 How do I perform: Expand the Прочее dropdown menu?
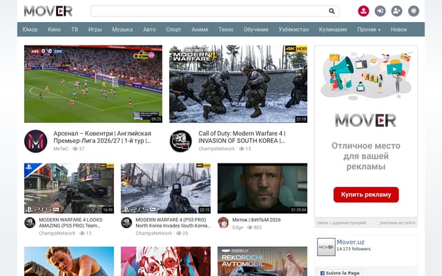(x=369, y=29)
